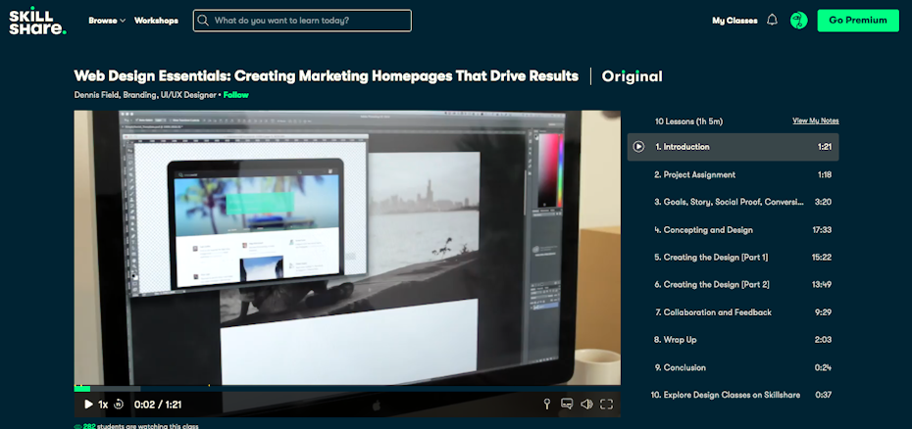Click the search field
The image size is (912, 429).
pos(302,21)
